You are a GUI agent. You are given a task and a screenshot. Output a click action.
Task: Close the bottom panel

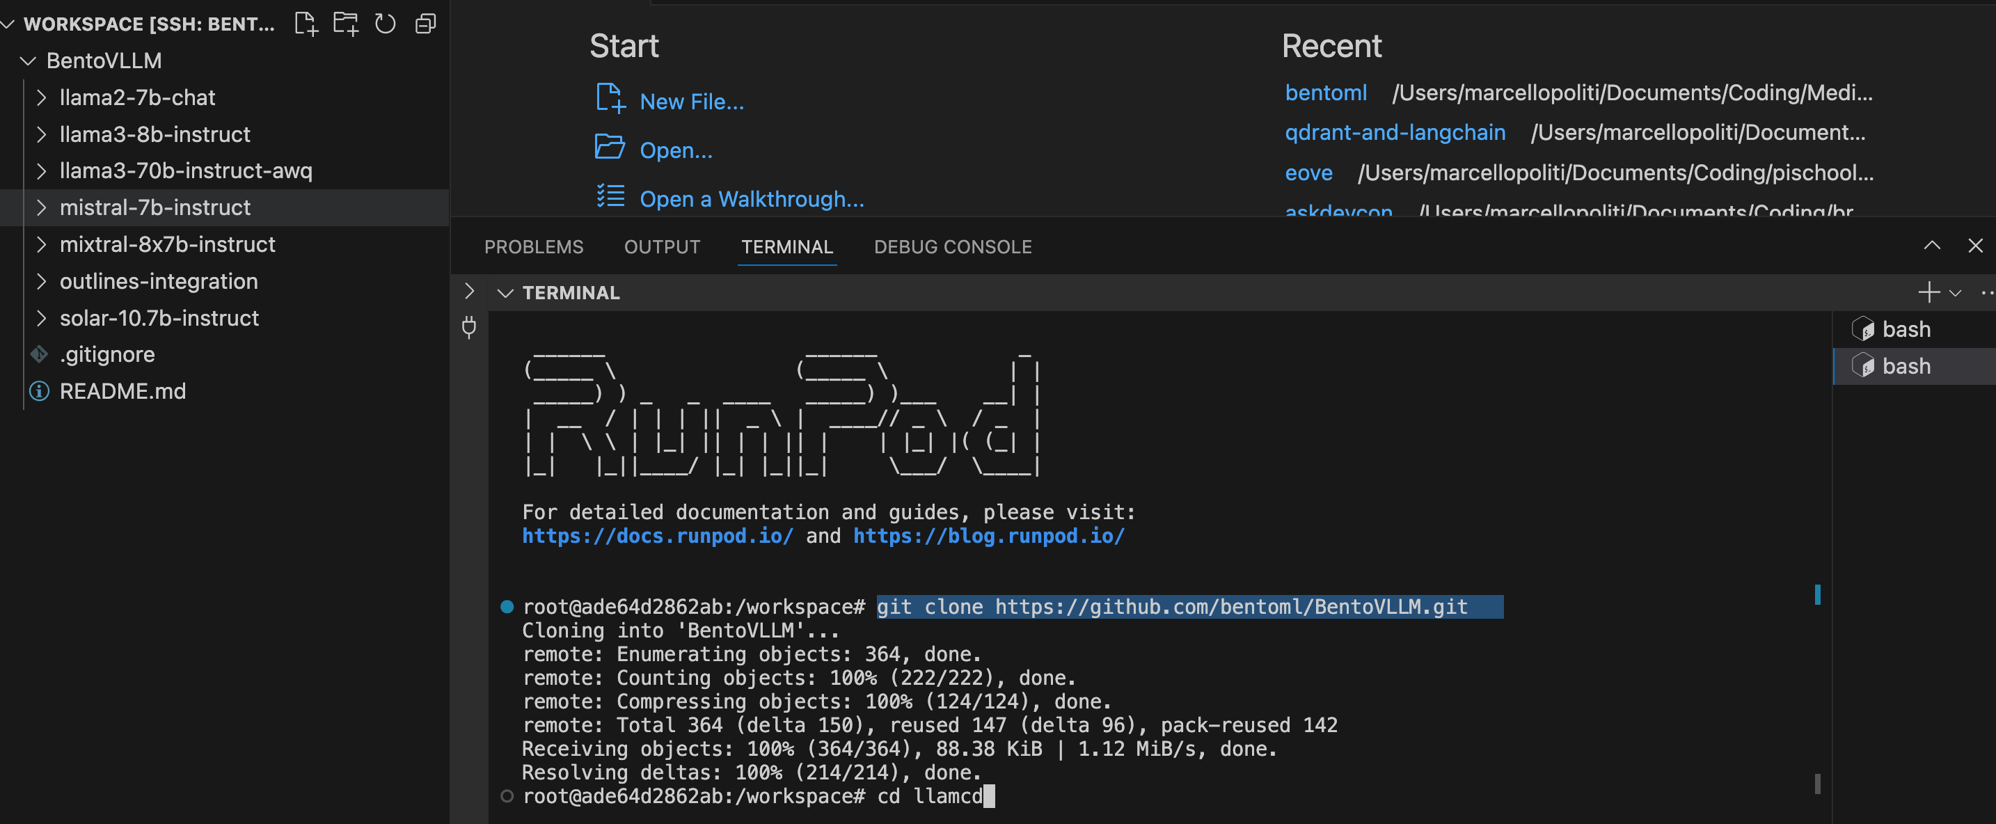coord(1975,246)
